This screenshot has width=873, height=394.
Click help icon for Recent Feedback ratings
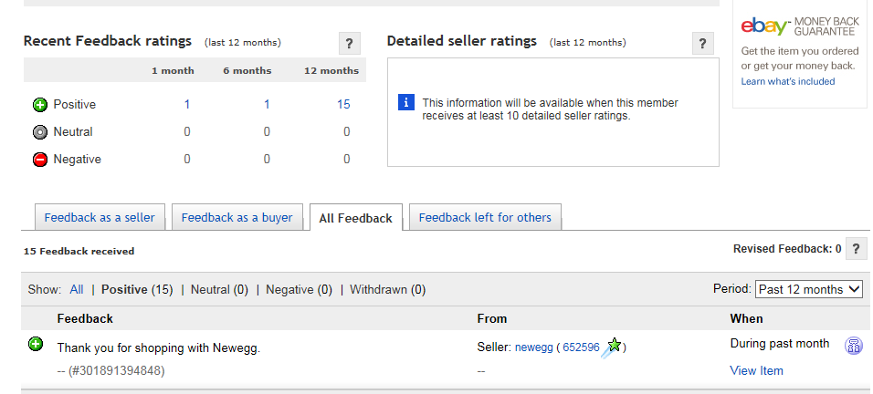click(350, 43)
